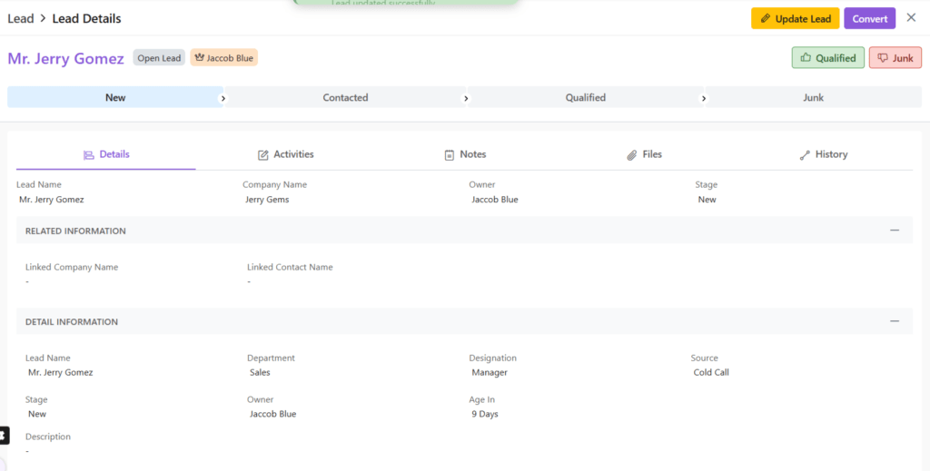This screenshot has height=471, width=930.
Task: Collapse the Detail Information section
Action: (x=895, y=321)
